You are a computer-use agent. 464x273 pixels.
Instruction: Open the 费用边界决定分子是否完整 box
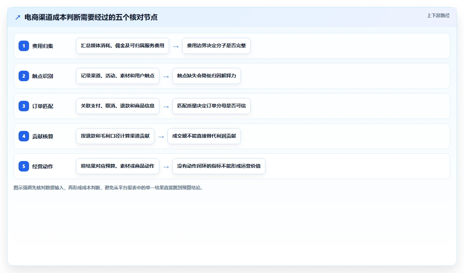point(216,46)
